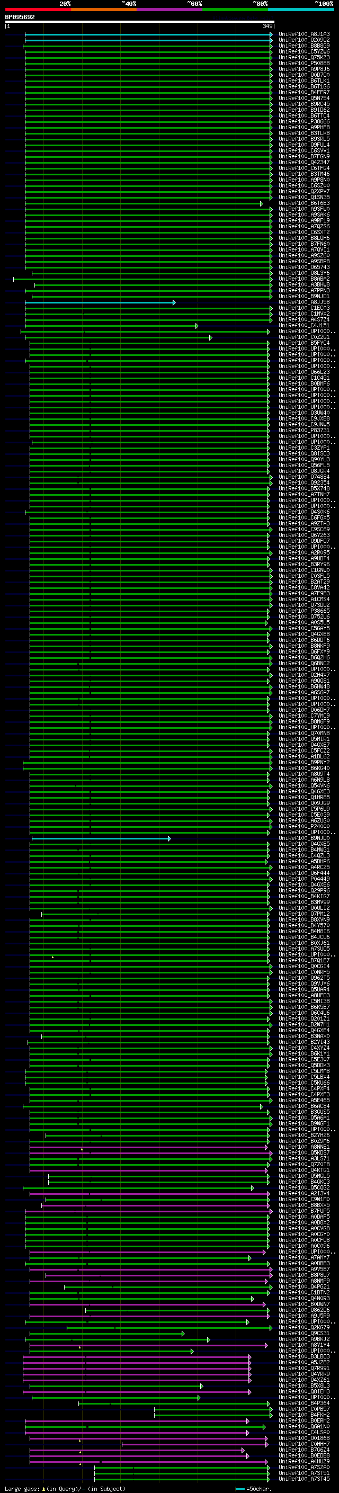Select the UniRef100_C0Z2G1 hit name
Viewport: 339px width, 1493px height.
point(304,337)
